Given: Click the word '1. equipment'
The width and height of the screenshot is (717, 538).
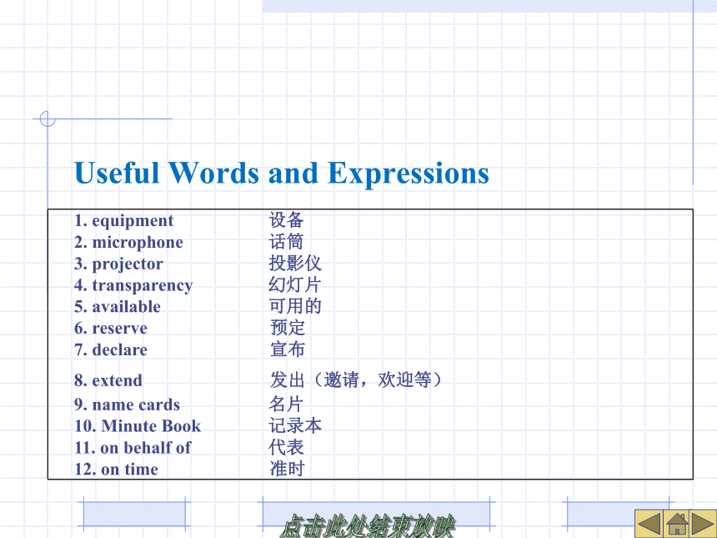Looking at the screenshot, I should click(124, 220).
